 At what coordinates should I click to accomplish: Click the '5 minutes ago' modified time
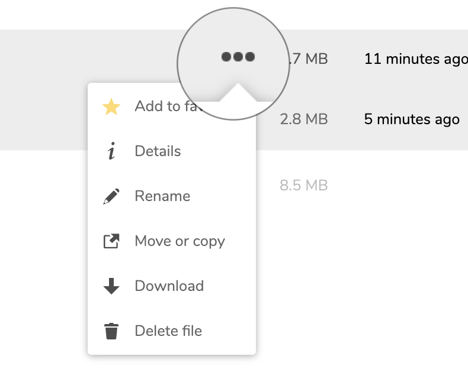[x=411, y=119]
